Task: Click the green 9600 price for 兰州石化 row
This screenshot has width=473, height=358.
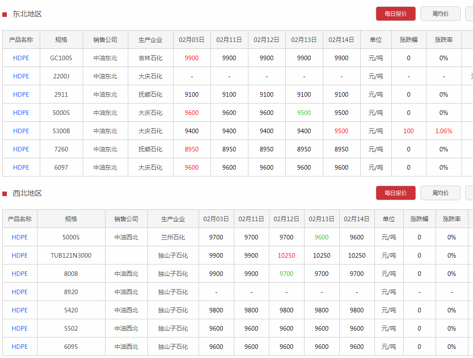Action: (321, 237)
